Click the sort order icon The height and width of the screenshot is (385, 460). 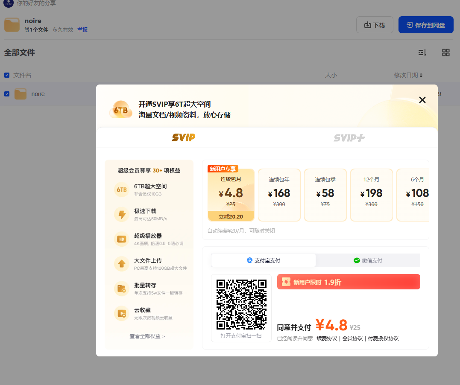[x=422, y=52]
